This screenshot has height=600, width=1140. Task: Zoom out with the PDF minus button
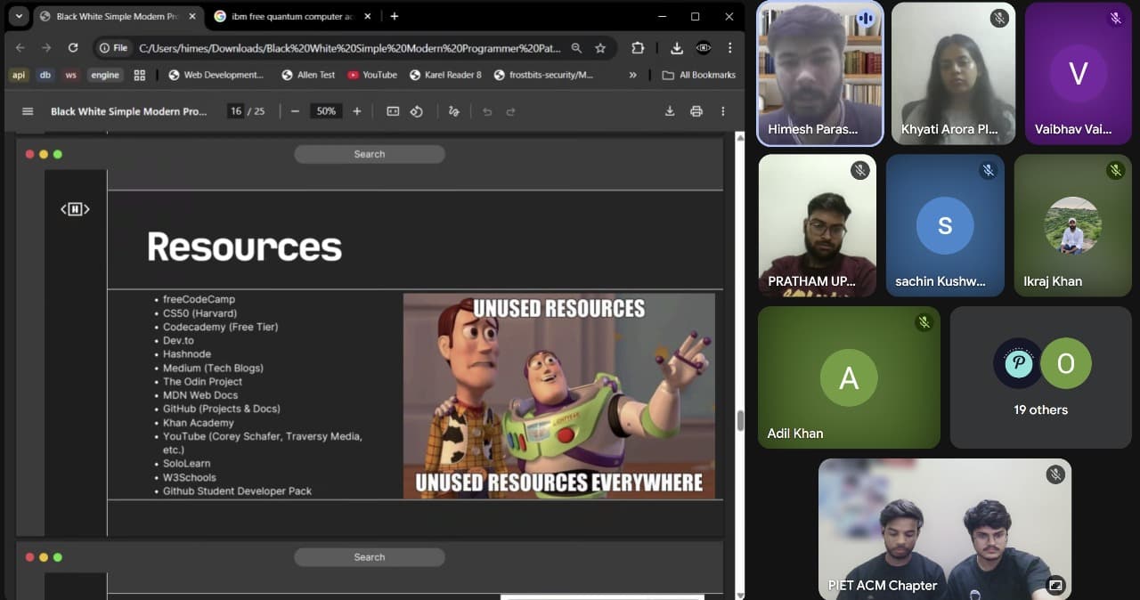(x=295, y=111)
